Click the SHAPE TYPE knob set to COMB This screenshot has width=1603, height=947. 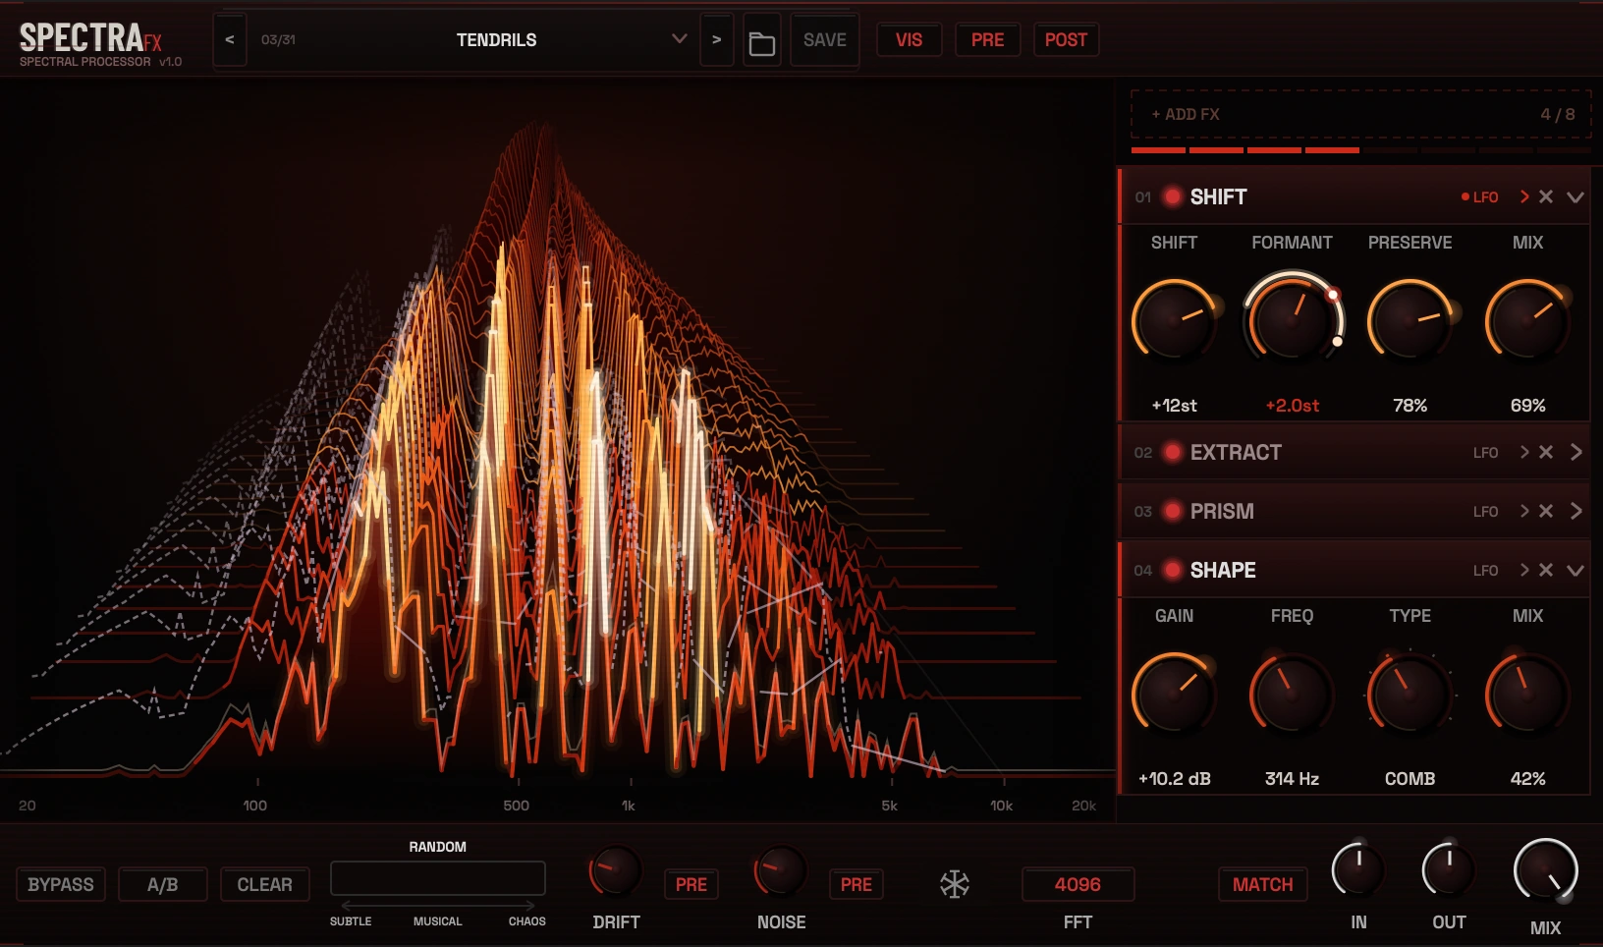(x=1410, y=694)
